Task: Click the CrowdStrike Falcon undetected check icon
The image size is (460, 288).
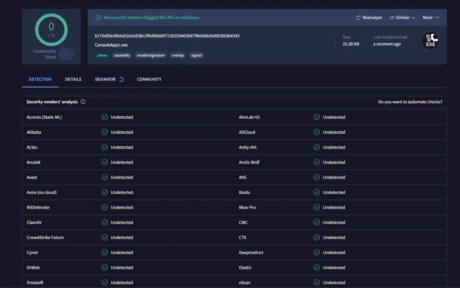Action: (105, 237)
